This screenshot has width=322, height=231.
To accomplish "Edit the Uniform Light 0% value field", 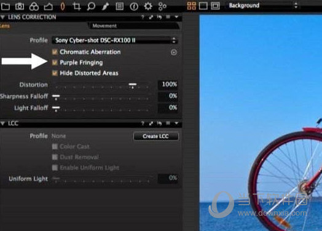I will 168,178.
